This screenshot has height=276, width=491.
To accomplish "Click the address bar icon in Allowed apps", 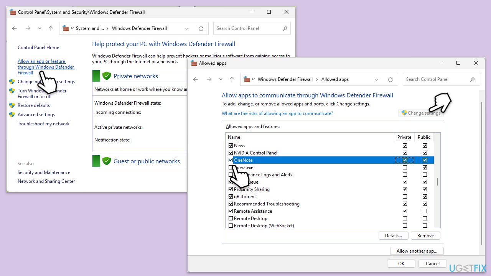I will coord(247,79).
